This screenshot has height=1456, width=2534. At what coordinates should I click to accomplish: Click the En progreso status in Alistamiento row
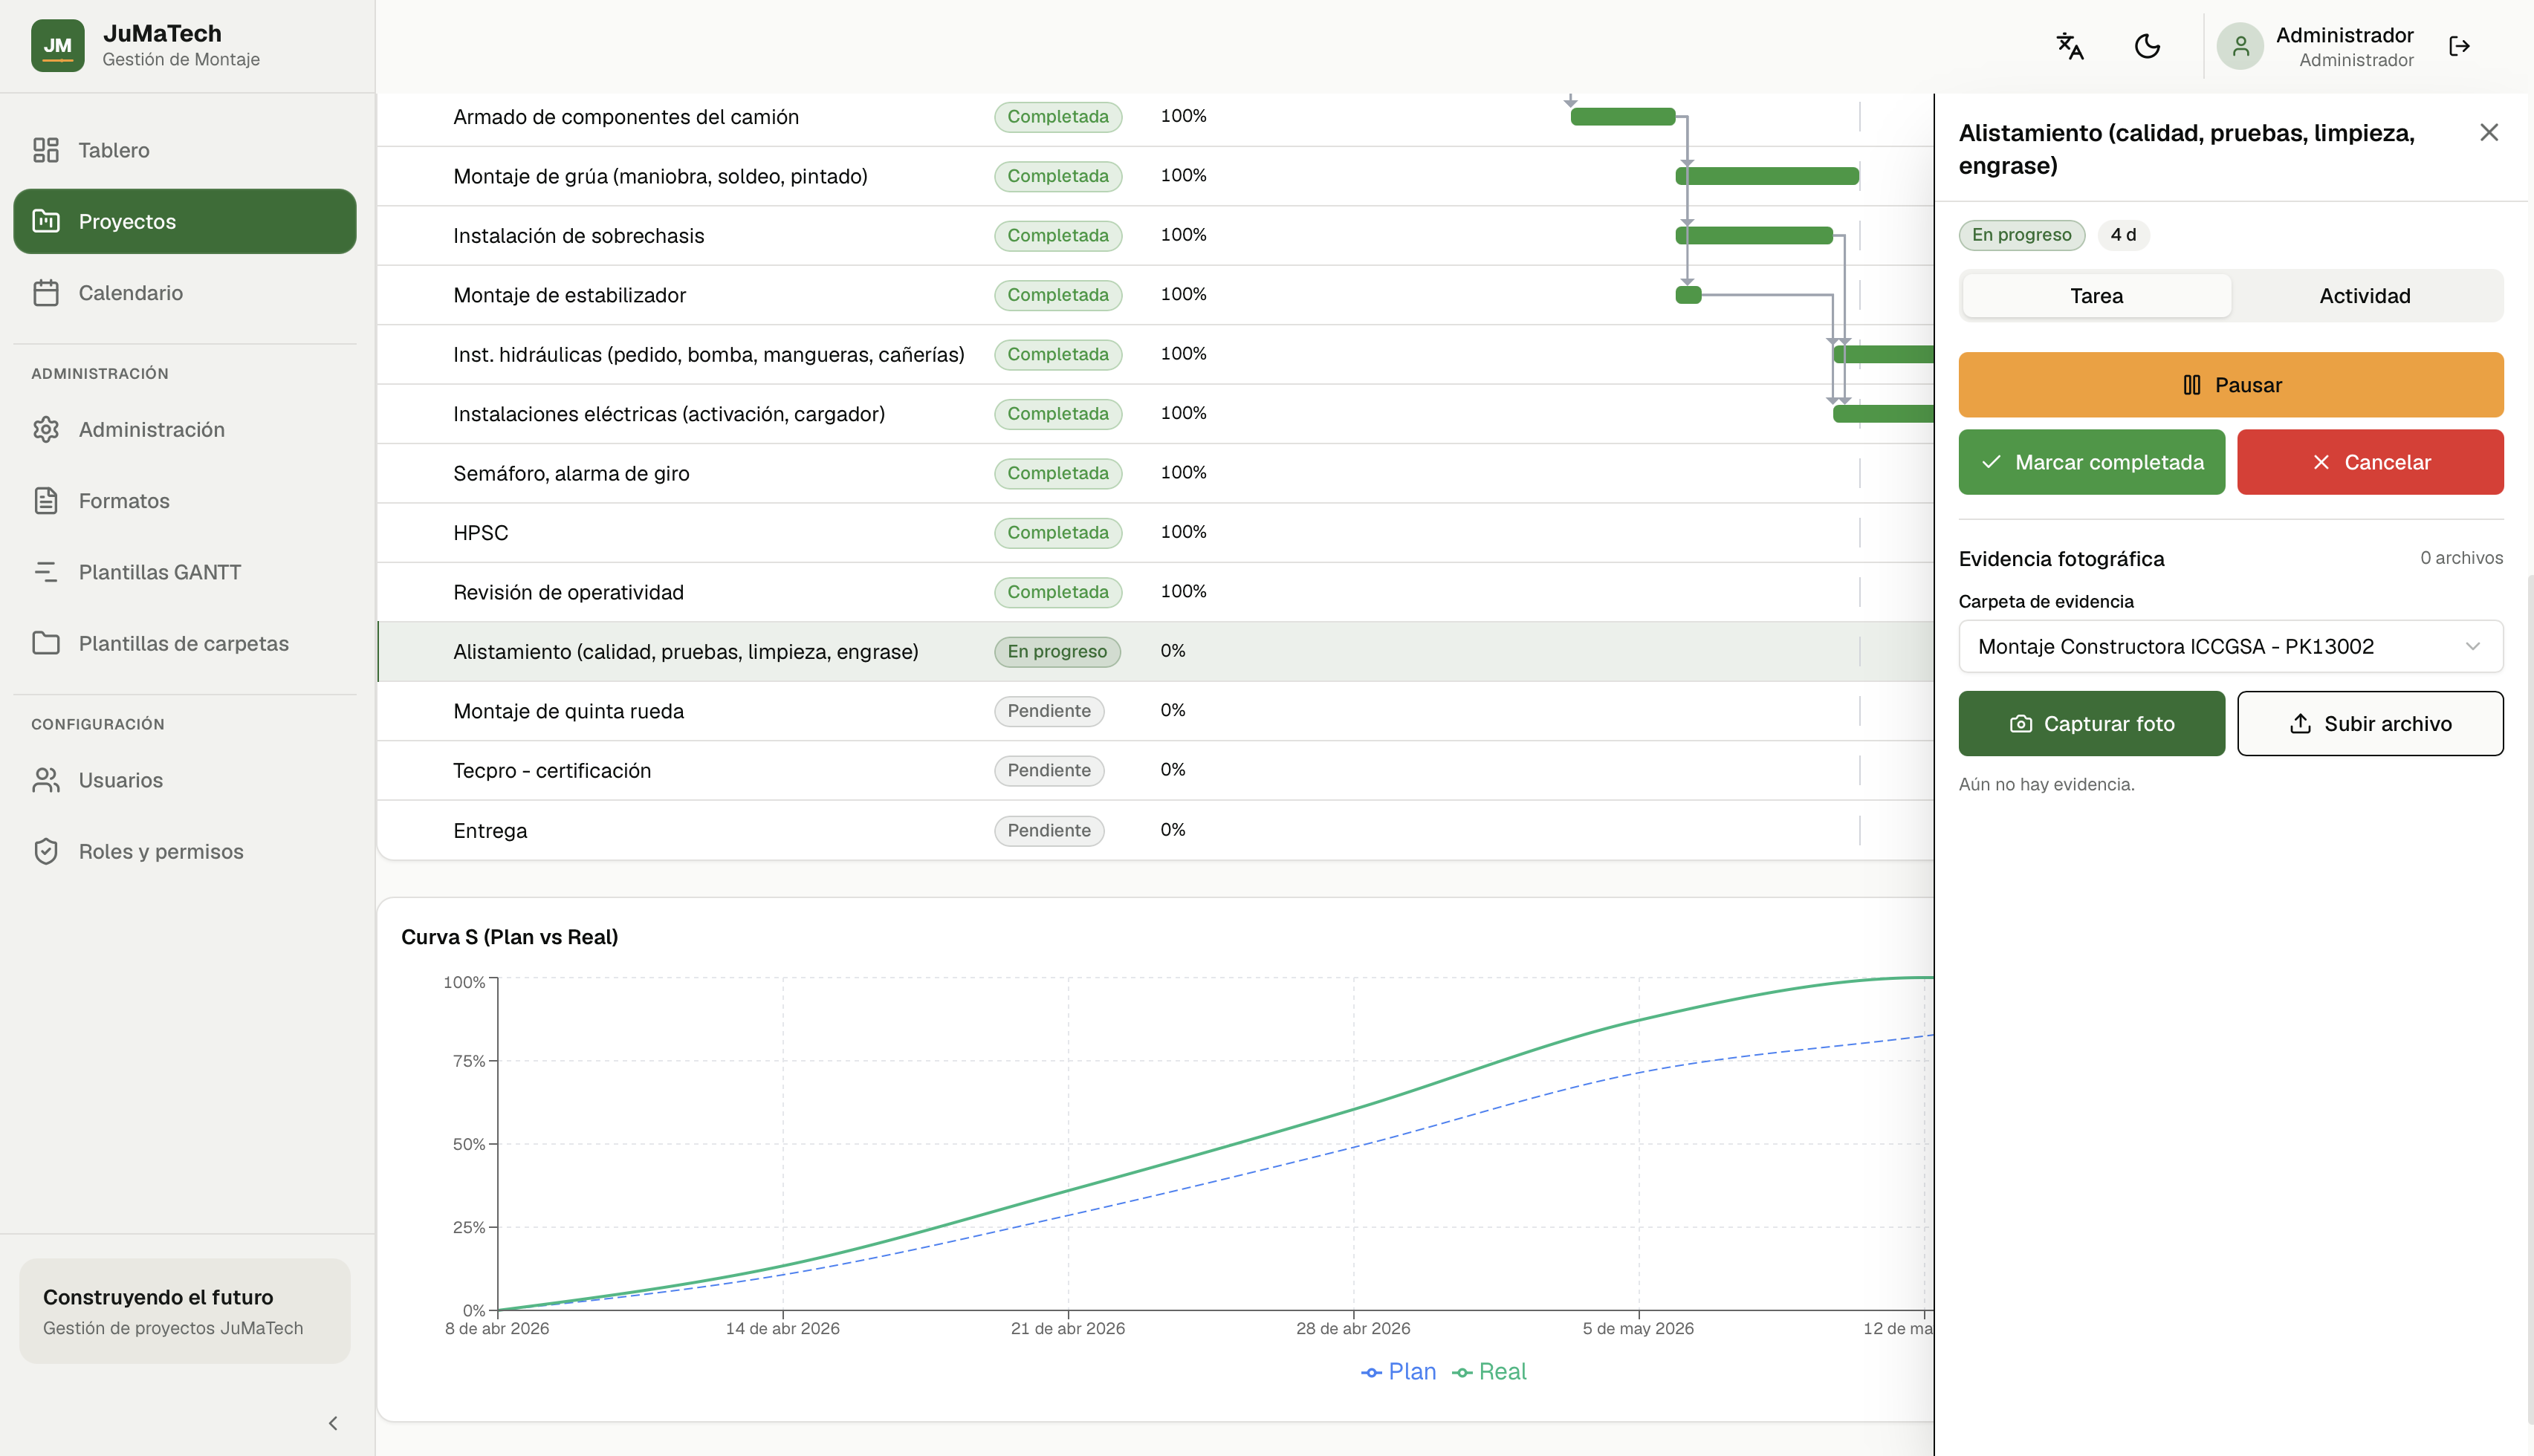pos(1057,652)
